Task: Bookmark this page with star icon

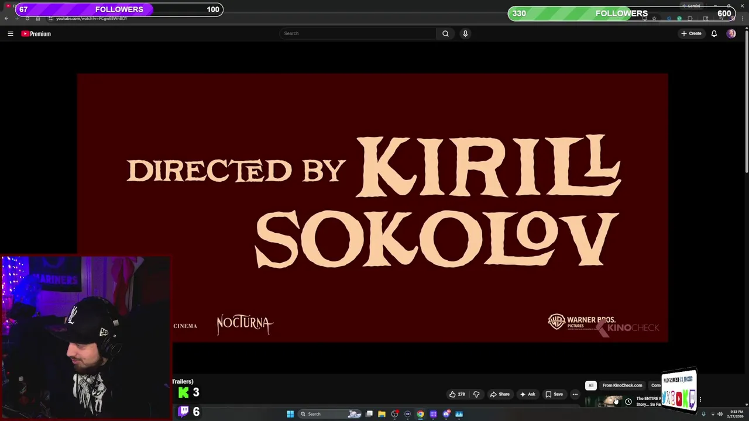Action: point(654,19)
